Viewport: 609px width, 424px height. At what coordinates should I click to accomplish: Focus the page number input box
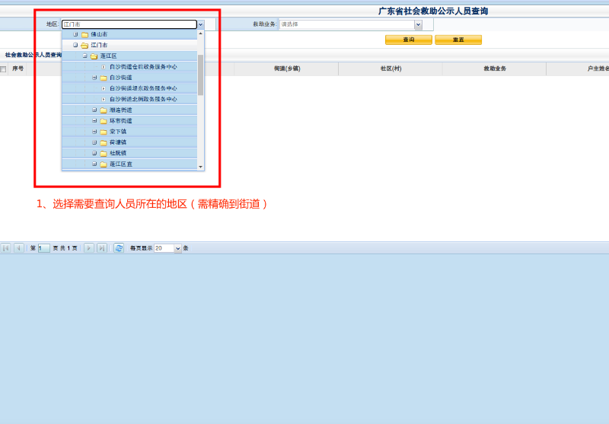[44, 248]
